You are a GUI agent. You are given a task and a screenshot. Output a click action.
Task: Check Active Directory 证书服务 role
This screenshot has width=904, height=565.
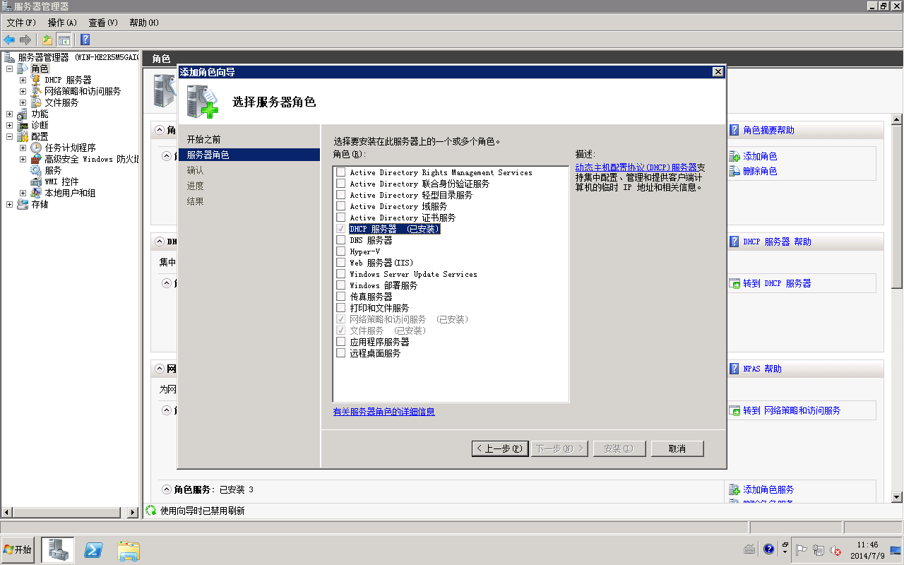tap(341, 218)
